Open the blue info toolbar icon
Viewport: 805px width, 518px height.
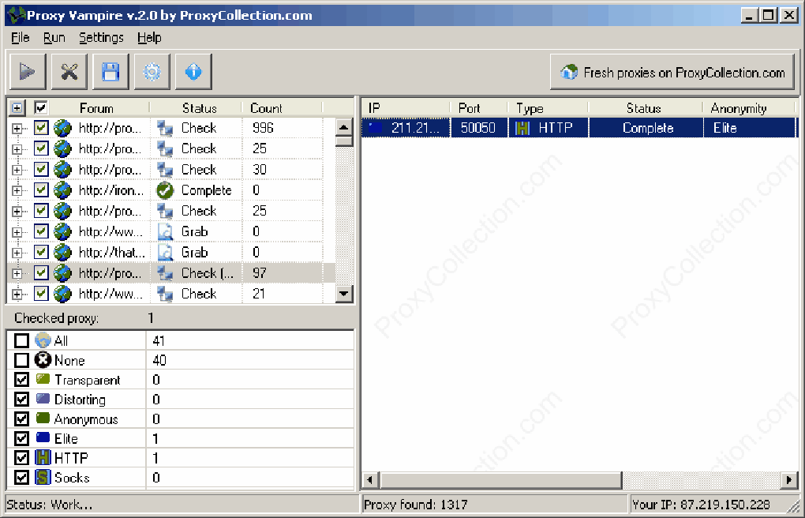coord(193,71)
